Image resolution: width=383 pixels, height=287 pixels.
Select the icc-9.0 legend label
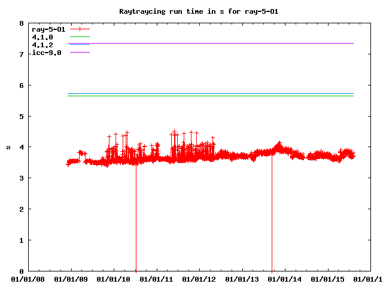click(x=47, y=53)
